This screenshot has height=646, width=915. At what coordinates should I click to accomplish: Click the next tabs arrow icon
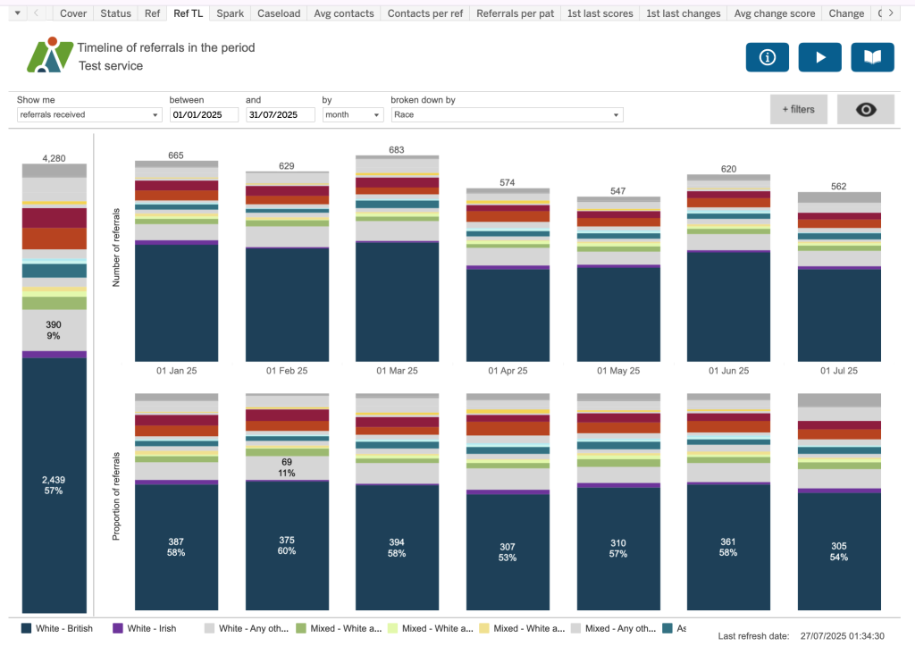tap(891, 13)
